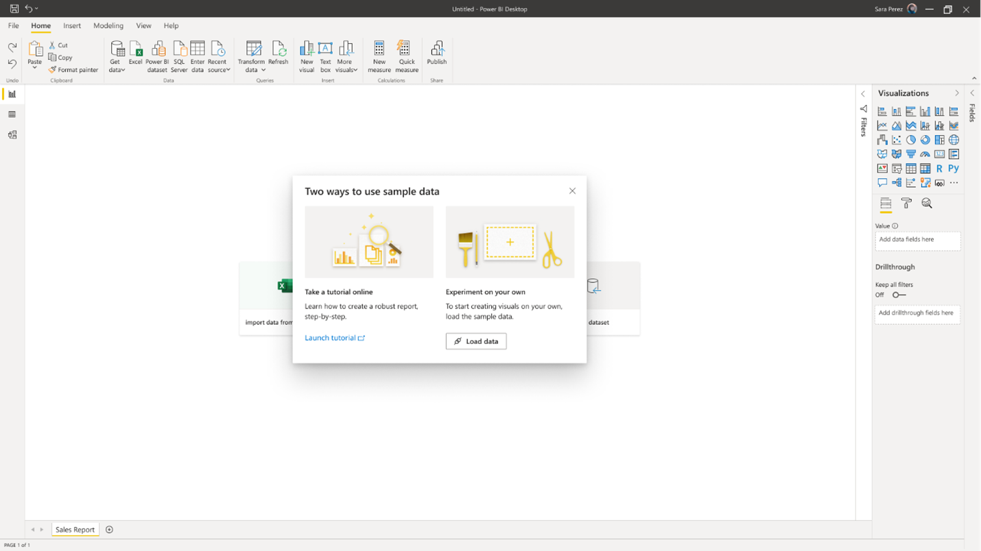Open the Transform data dropdown arrow
981x551 pixels.
[263, 70]
